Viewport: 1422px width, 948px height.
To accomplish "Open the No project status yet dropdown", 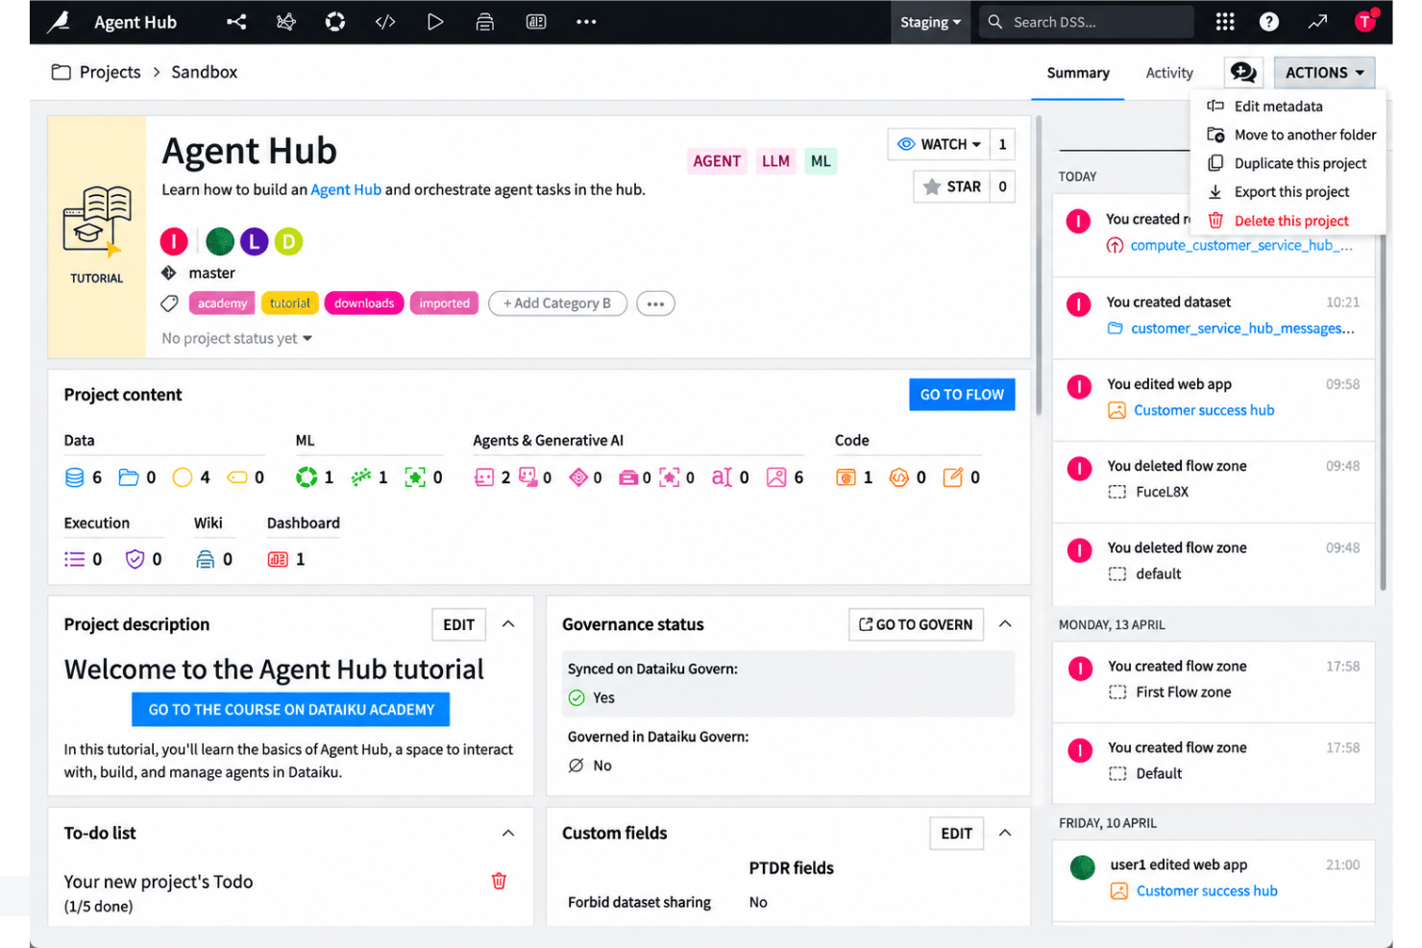I will click(236, 338).
